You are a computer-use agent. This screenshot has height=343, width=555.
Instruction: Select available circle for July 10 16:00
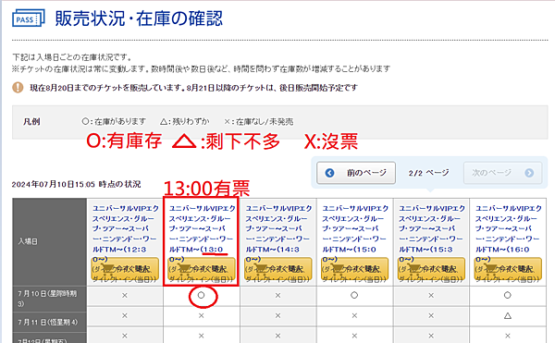[x=508, y=295]
